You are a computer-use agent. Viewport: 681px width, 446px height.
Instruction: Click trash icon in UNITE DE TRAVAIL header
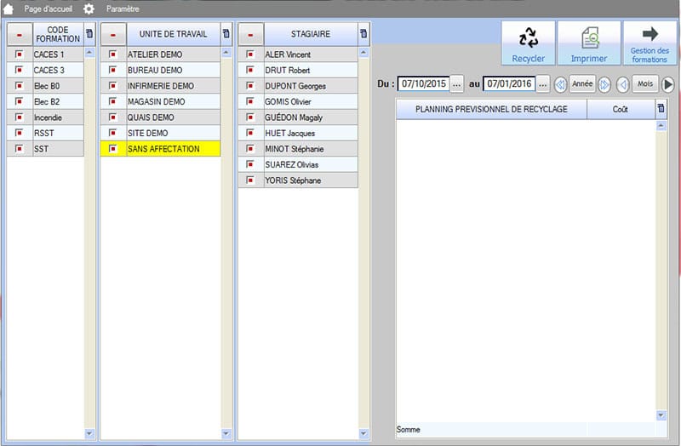coord(226,34)
